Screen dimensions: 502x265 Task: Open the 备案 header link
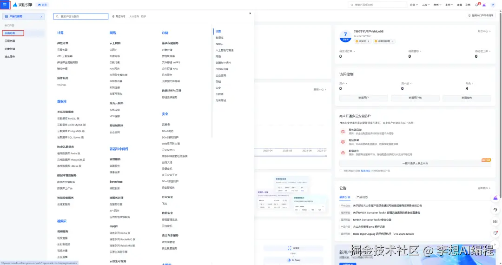coord(459,5)
